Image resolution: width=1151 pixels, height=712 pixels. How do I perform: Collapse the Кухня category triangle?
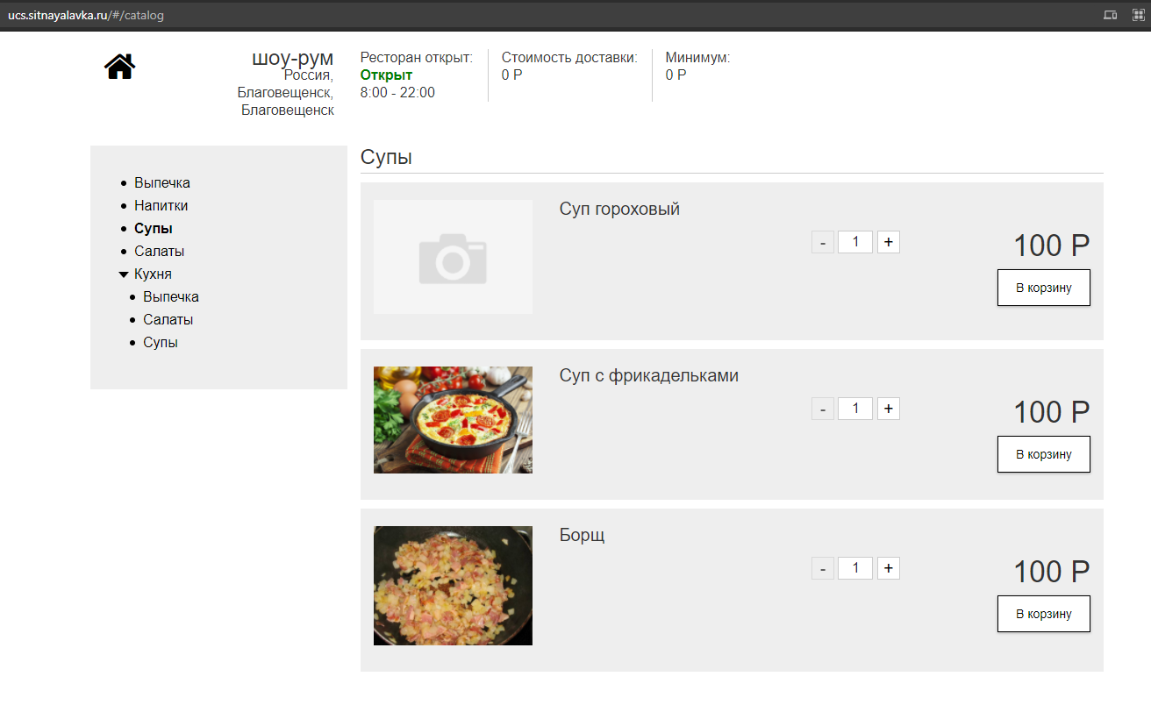tap(124, 274)
